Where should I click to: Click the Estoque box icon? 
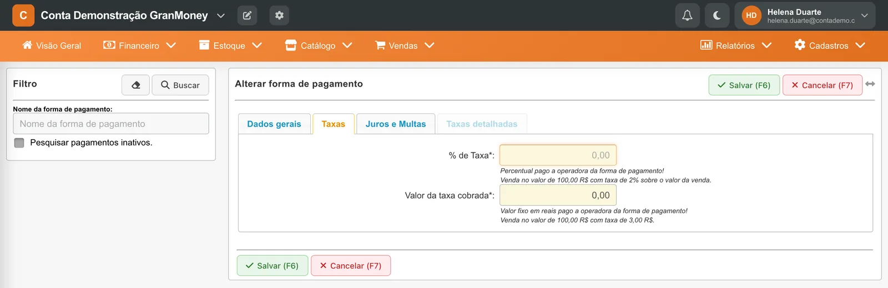[204, 45]
